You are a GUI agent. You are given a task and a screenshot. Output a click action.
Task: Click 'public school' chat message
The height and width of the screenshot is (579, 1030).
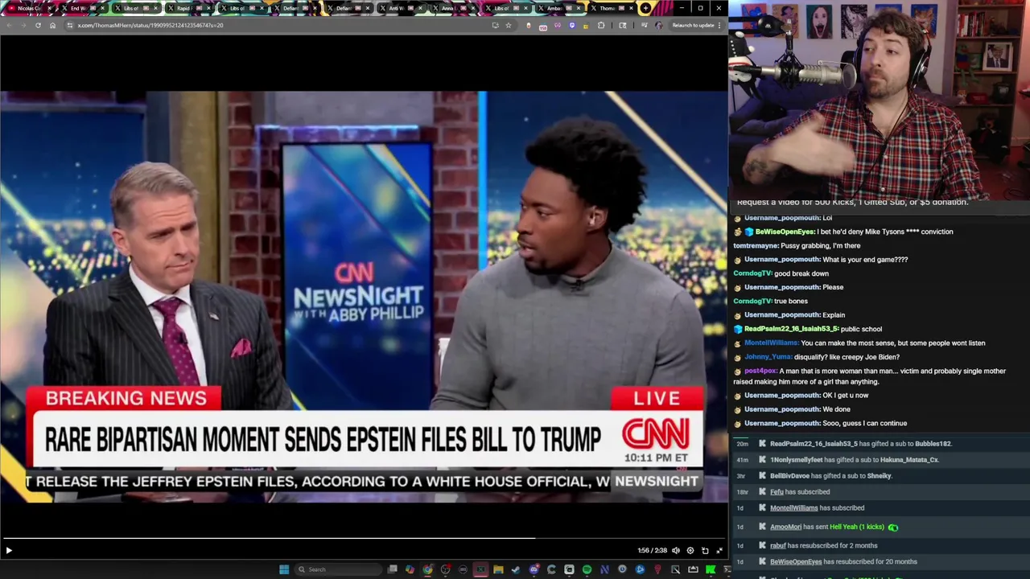pyautogui.click(x=861, y=329)
